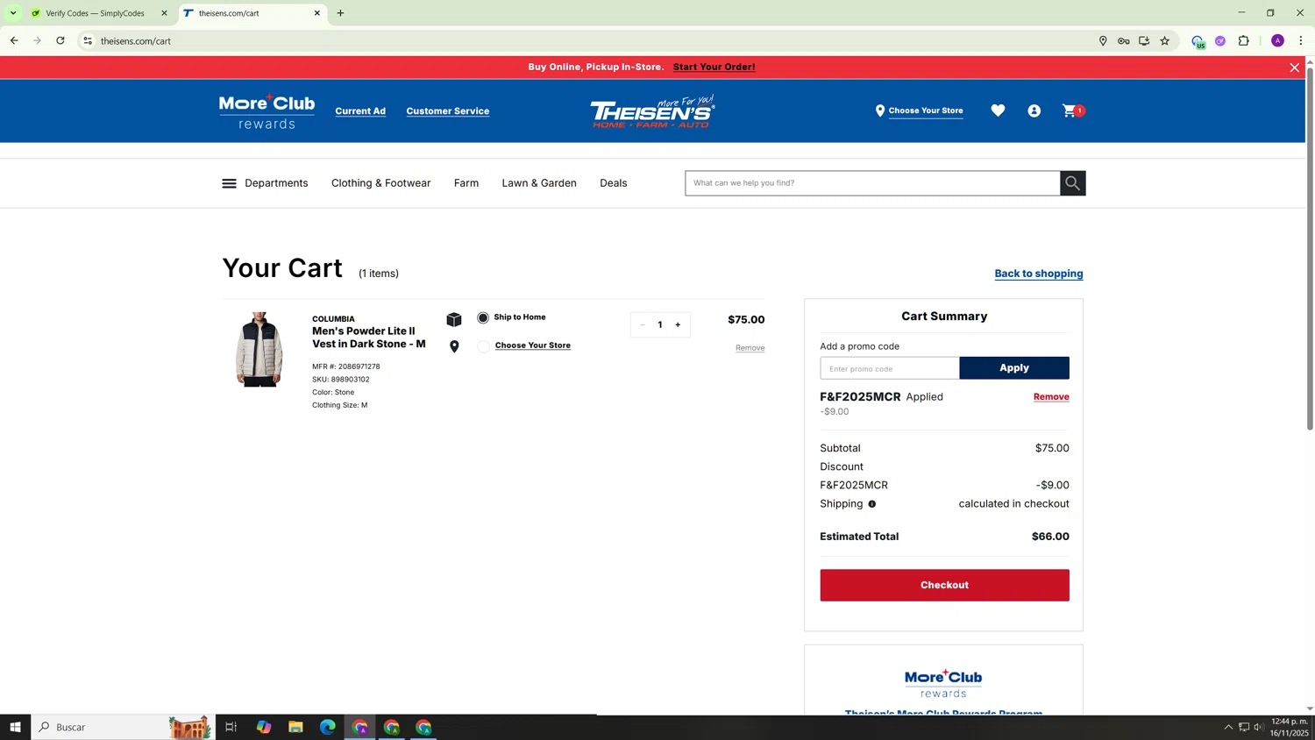Click the site information icon in address bar
The width and height of the screenshot is (1315, 740).
point(88,41)
